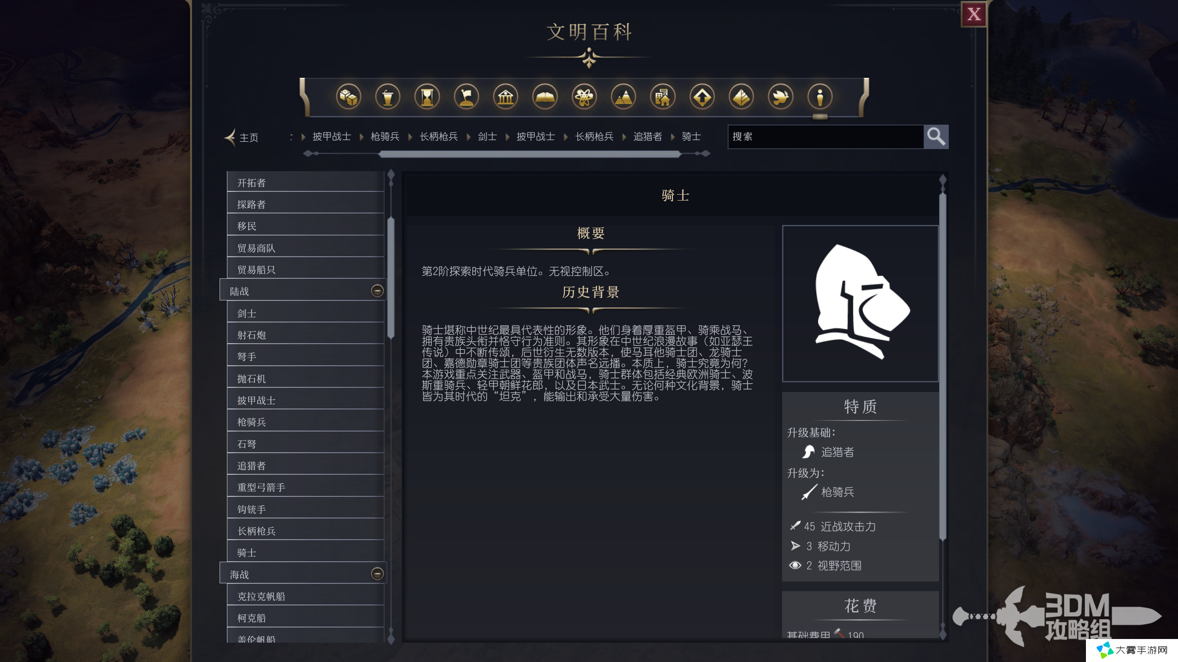Open the flag-bearer leaders icon

coord(466,97)
